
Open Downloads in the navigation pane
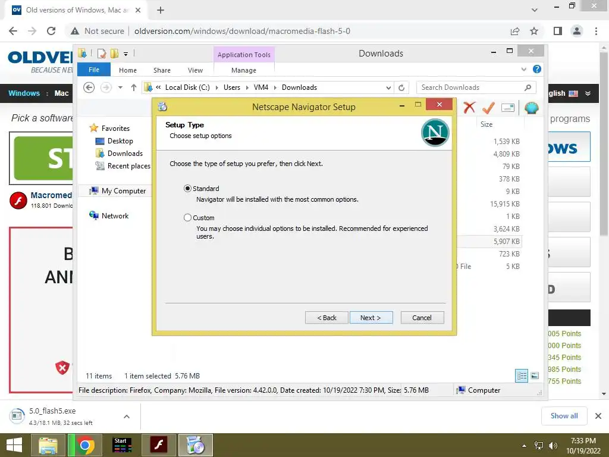(125, 154)
